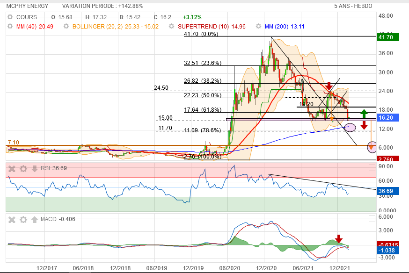The width and height of the screenshot is (409, 273).
Task: Click the 12/2018 date on the time axis
Action: [x=120, y=268]
